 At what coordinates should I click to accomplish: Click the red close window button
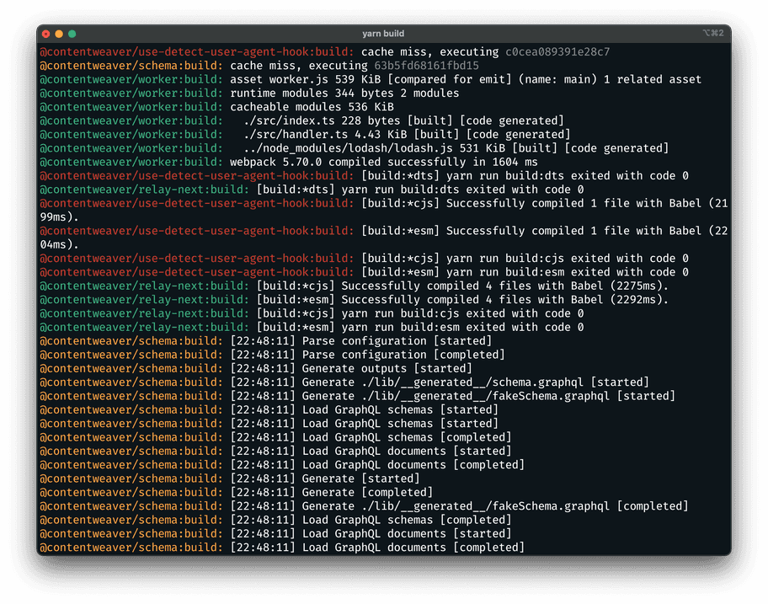tap(45, 34)
